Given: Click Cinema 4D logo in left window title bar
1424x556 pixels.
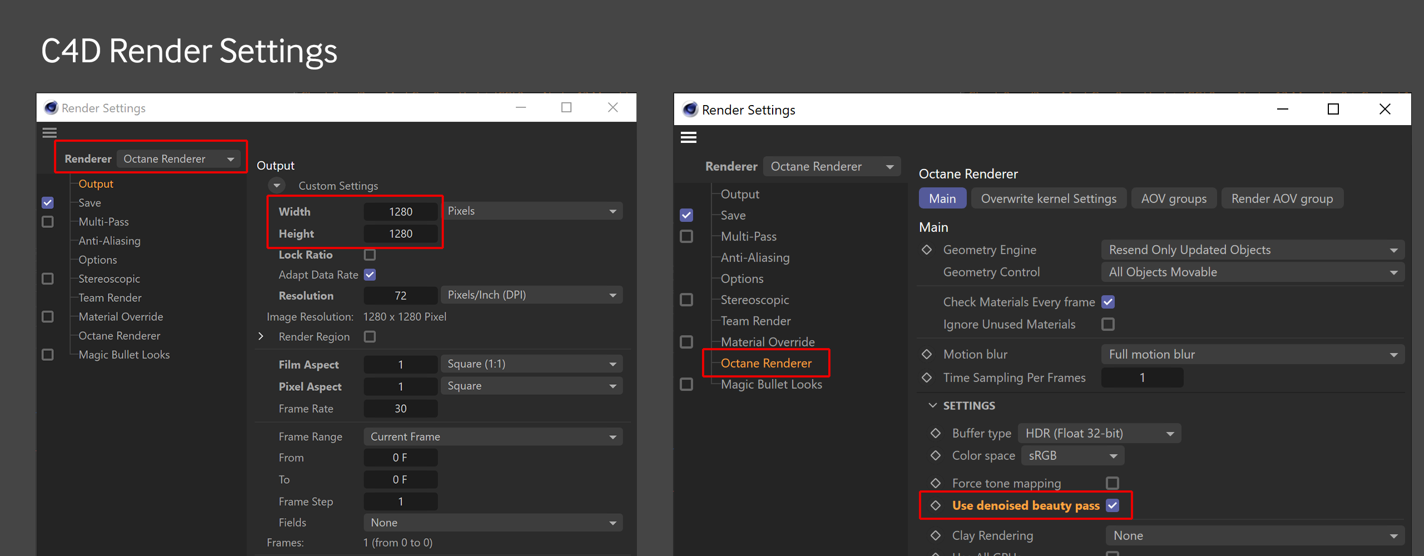Looking at the screenshot, I should (51, 107).
